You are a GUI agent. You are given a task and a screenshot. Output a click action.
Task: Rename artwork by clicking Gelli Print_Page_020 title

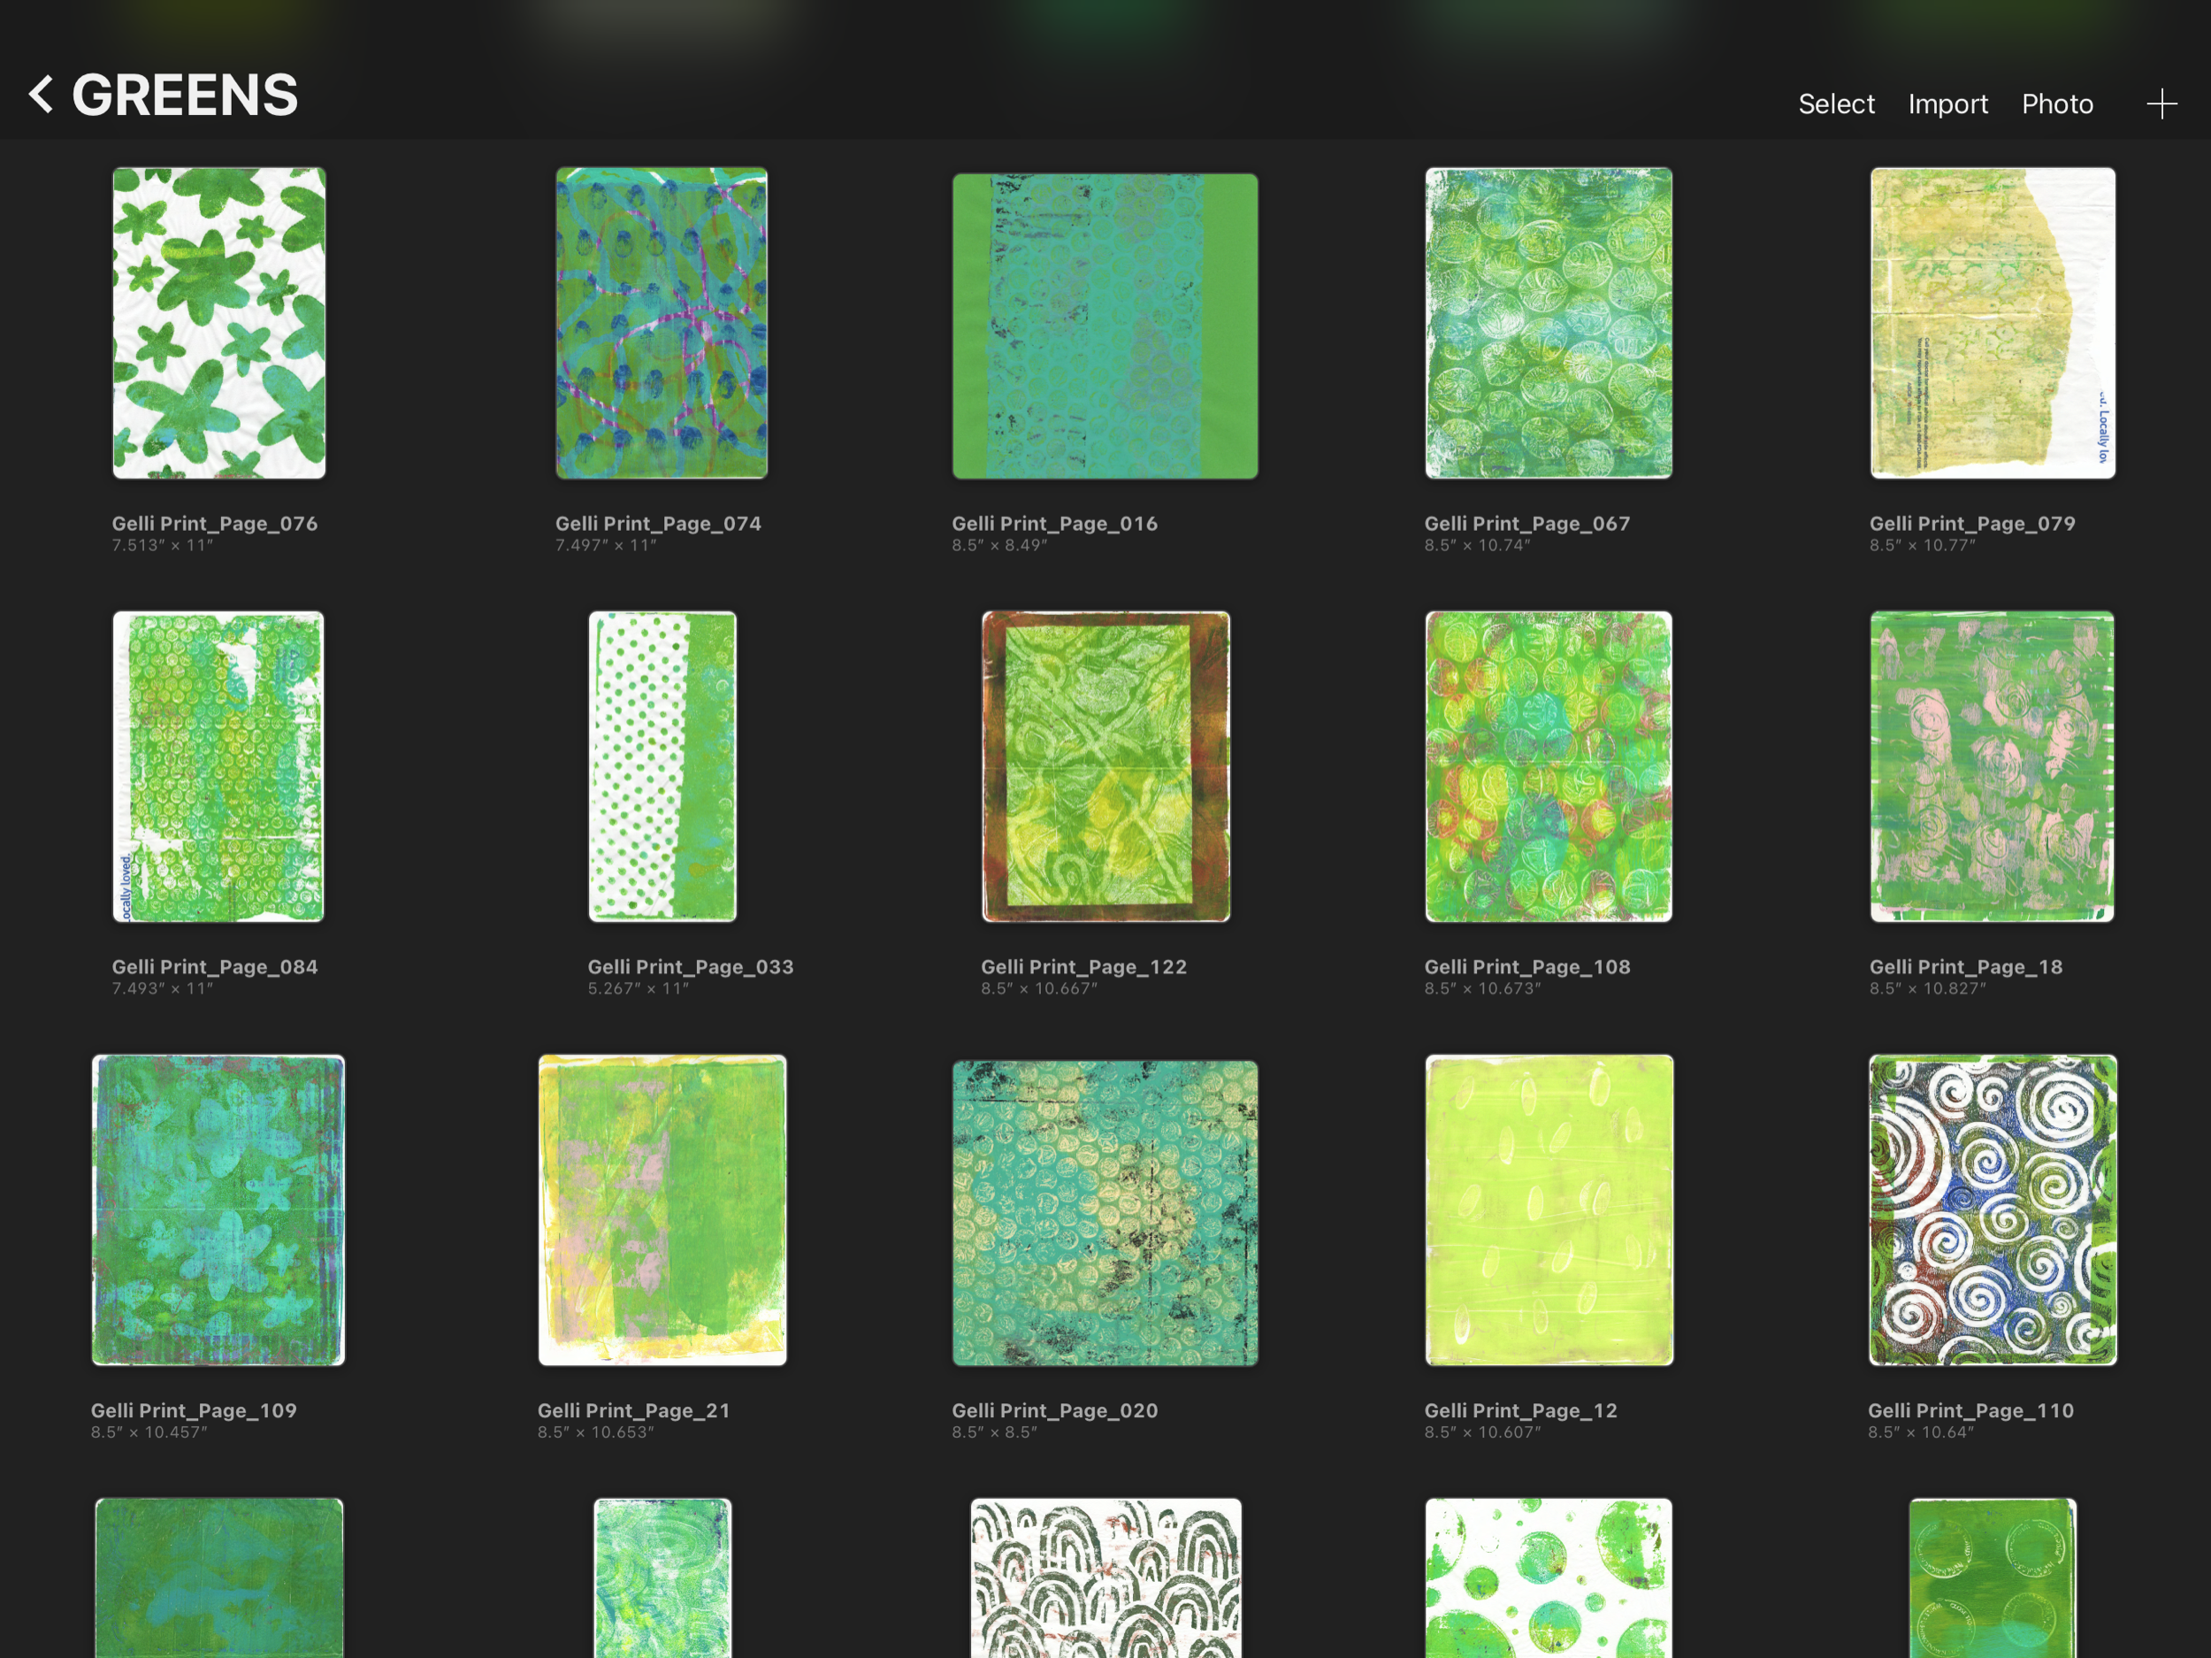(1053, 1410)
